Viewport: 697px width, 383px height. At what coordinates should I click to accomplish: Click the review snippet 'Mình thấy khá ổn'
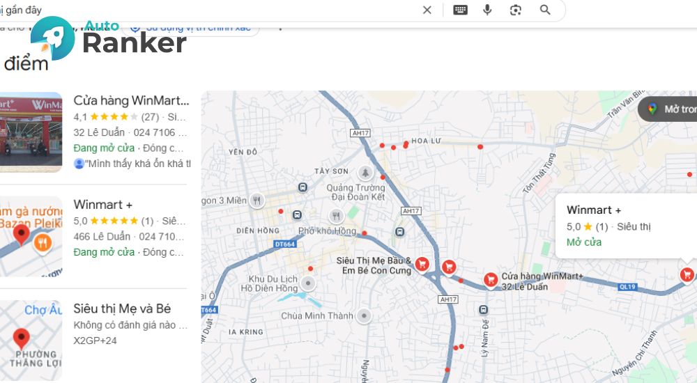click(139, 164)
